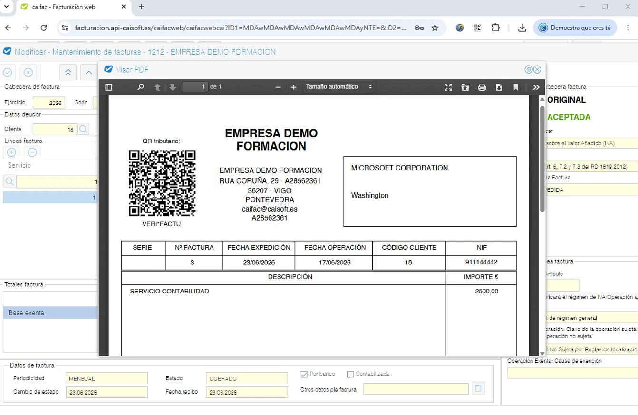Click the Fecha recibo date field
Screen dimensions: 638x415
click(247, 392)
